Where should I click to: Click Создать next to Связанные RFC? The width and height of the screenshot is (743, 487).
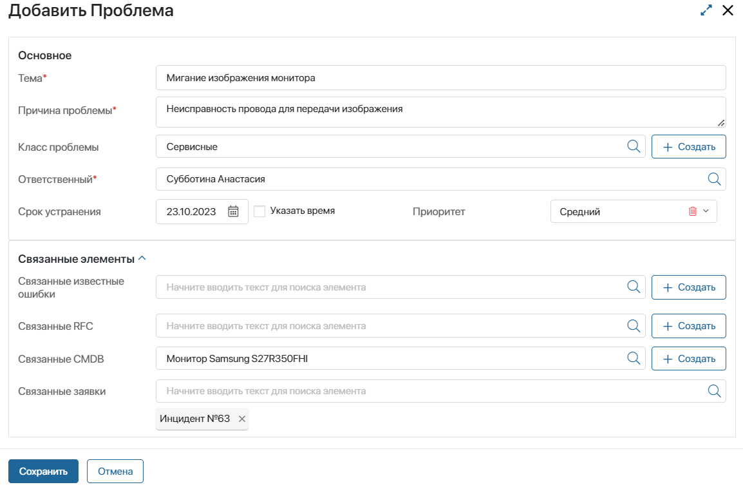point(688,326)
